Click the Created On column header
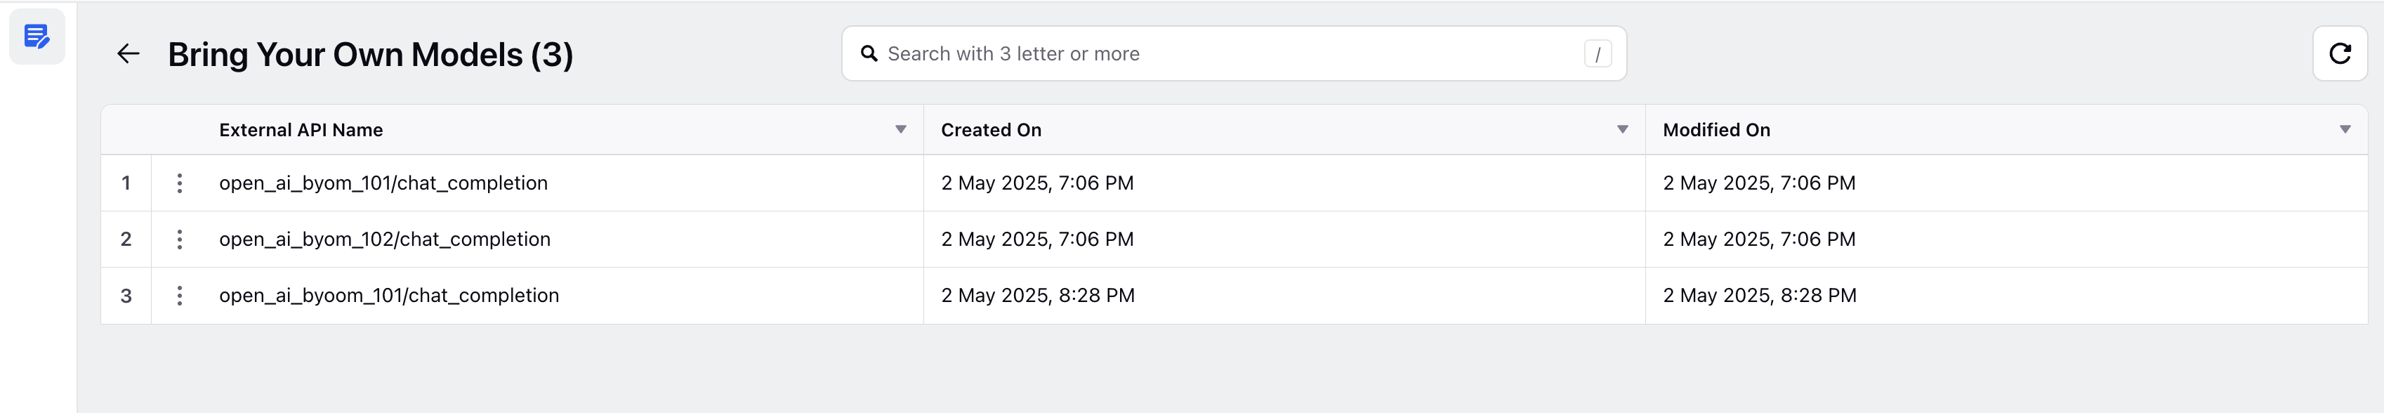Viewport: 2384px width, 413px height. click(992, 131)
